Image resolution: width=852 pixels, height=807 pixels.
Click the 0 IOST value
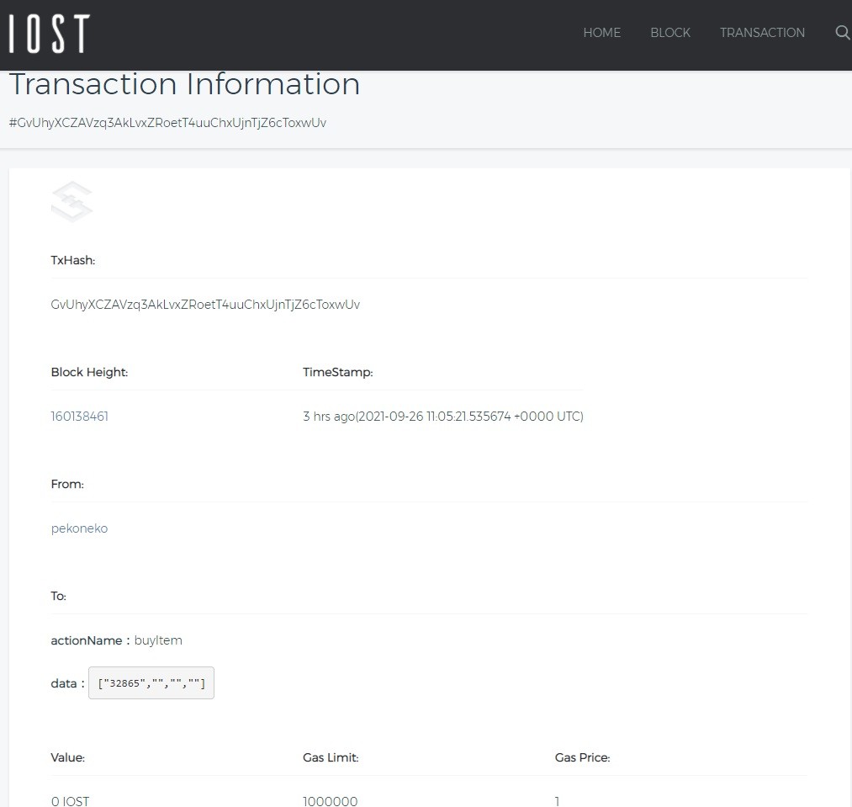pos(70,801)
